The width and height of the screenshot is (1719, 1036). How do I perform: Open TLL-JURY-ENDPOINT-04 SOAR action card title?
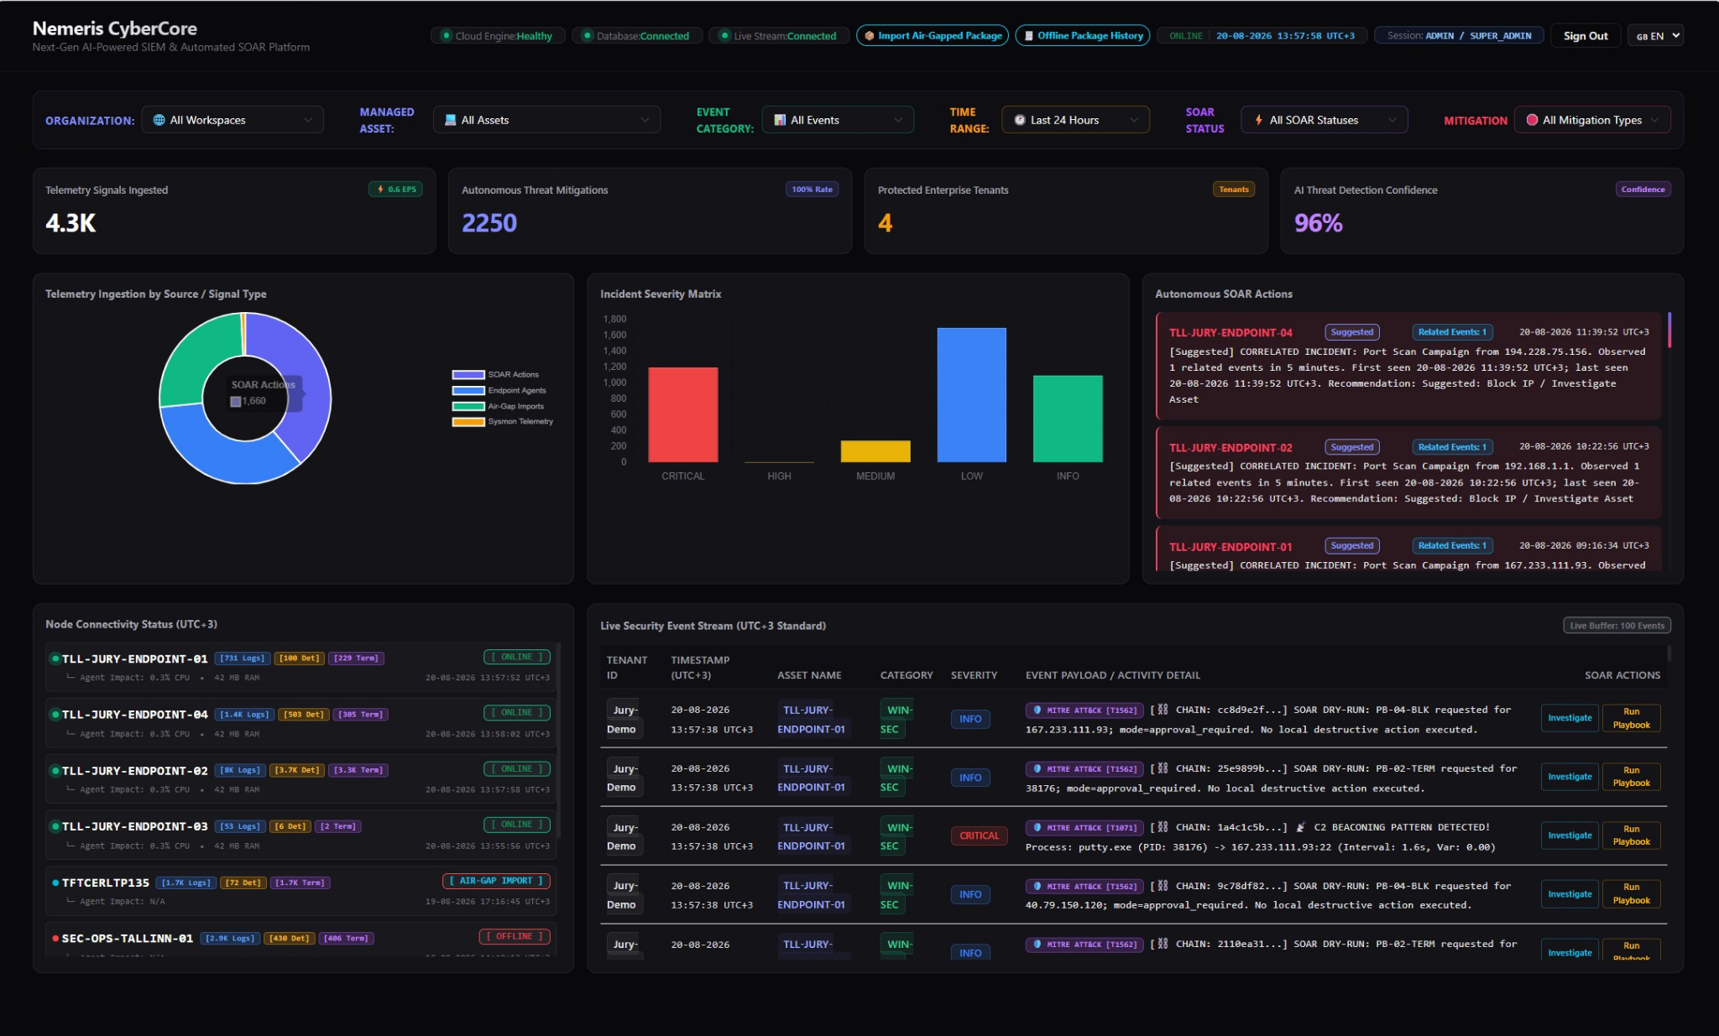point(1230,333)
